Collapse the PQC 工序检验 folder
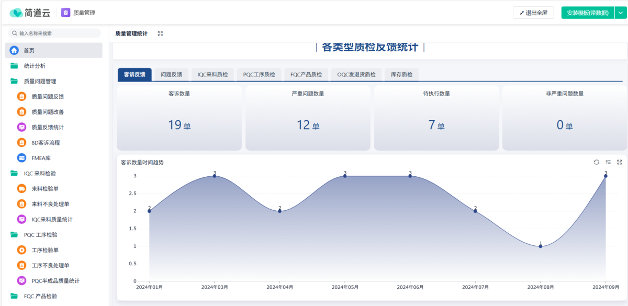628x306 pixels. (53, 235)
